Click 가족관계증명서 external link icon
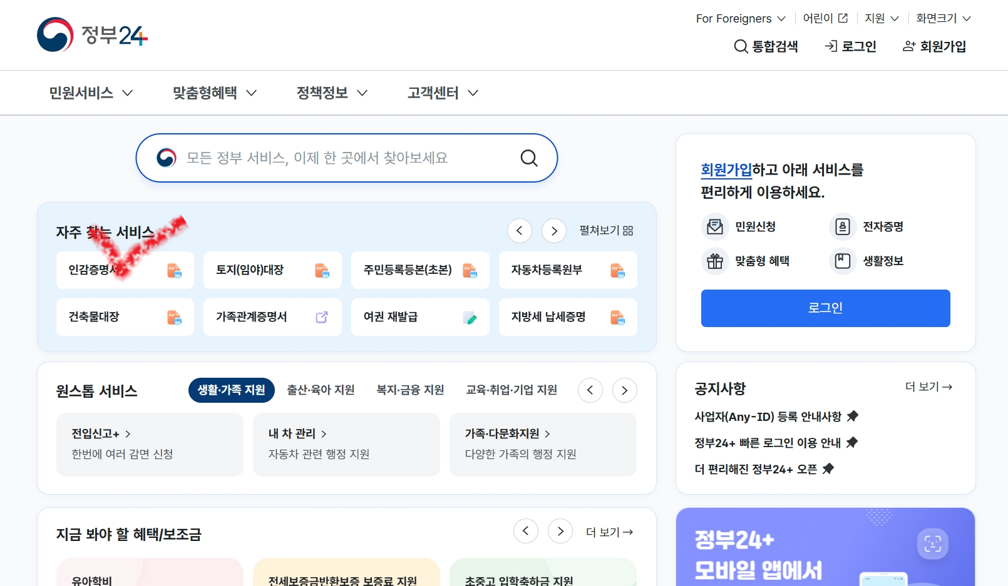The width and height of the screenshot is (1008, 586). (x=322, y=317)
